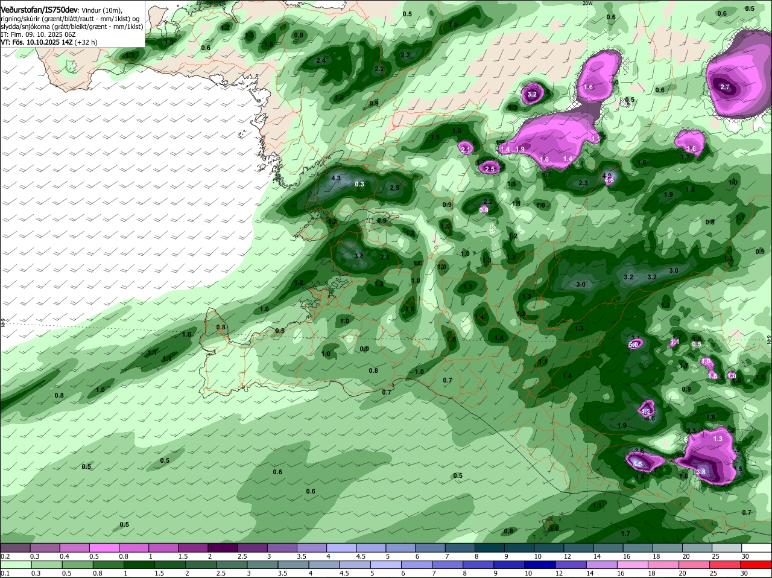The width and height of the screenshot is (772, 578).
Task: Select the darkest purple 2 swatch on the upper legend
Action: [x=223, y=547]
